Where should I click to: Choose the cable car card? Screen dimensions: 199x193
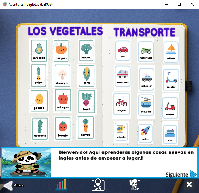(146, 106)
